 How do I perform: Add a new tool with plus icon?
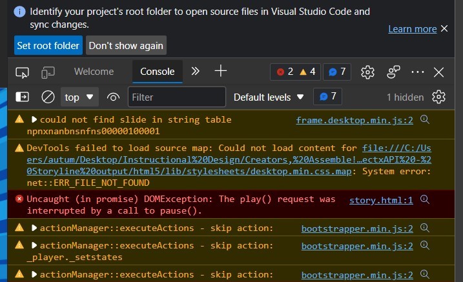pyautogui.click(x=221, y=71)
